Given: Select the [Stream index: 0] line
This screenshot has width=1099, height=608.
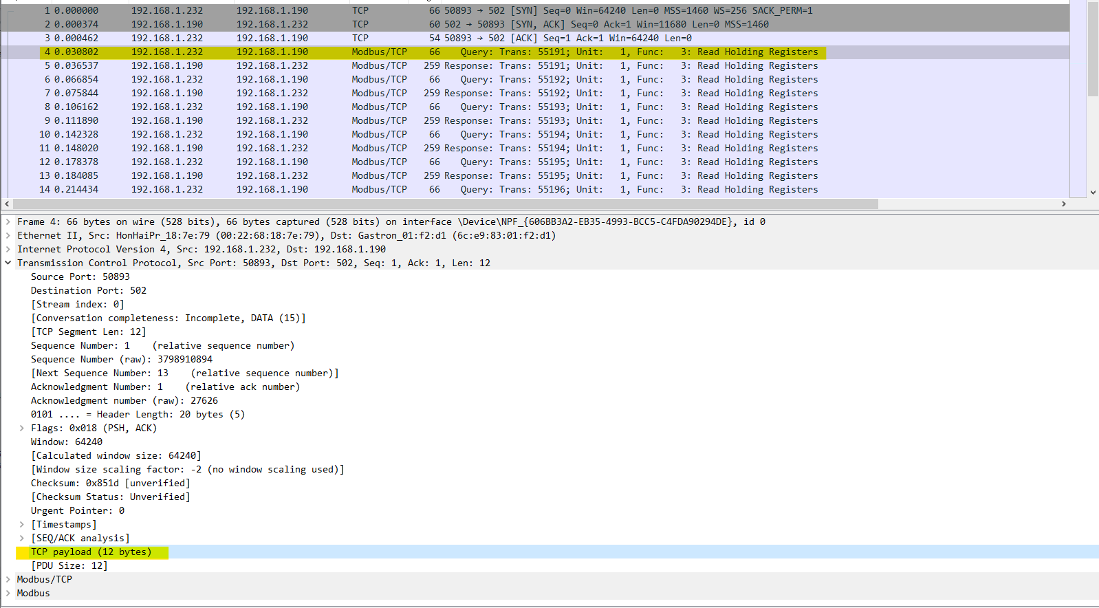Looking at the screenshot, I should (x=78, y=304).
